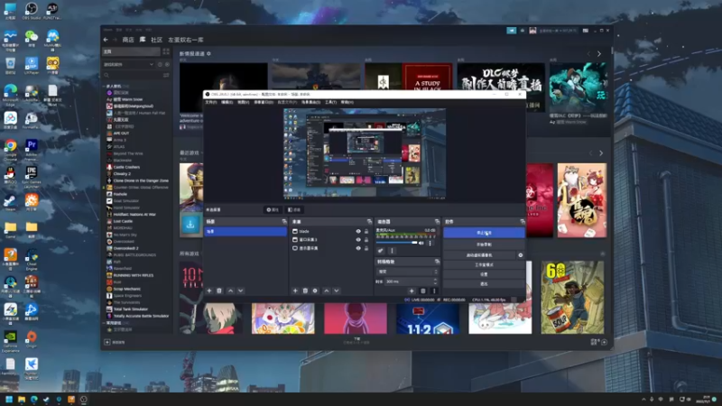Open scene transition type dropdown
722x406 pixels.
408,272
